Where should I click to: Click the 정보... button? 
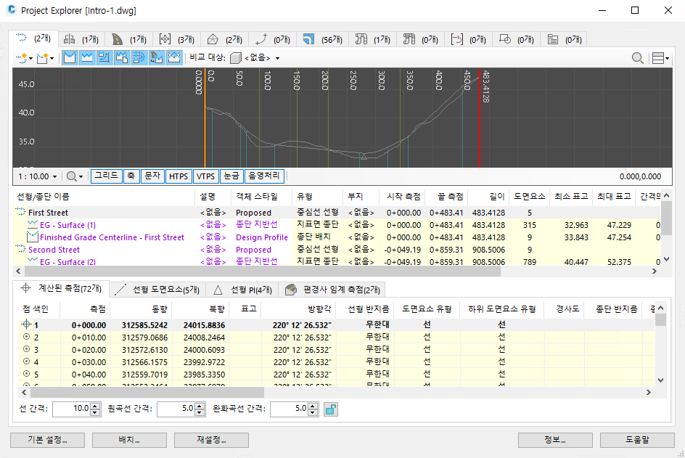555,440
